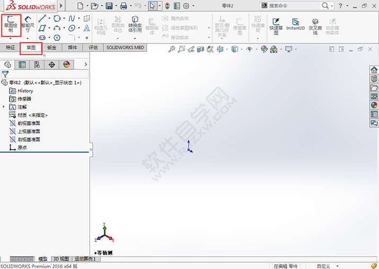The width and height of the screenshot is (379, 269).
Task: Switch to the 特征 features tab
Action: [x=11, y=48]
